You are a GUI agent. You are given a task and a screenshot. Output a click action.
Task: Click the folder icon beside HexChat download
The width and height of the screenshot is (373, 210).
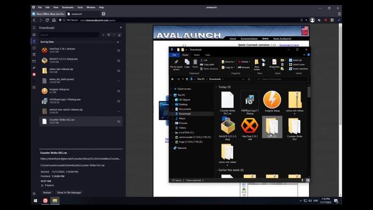[x=118, y=51]
